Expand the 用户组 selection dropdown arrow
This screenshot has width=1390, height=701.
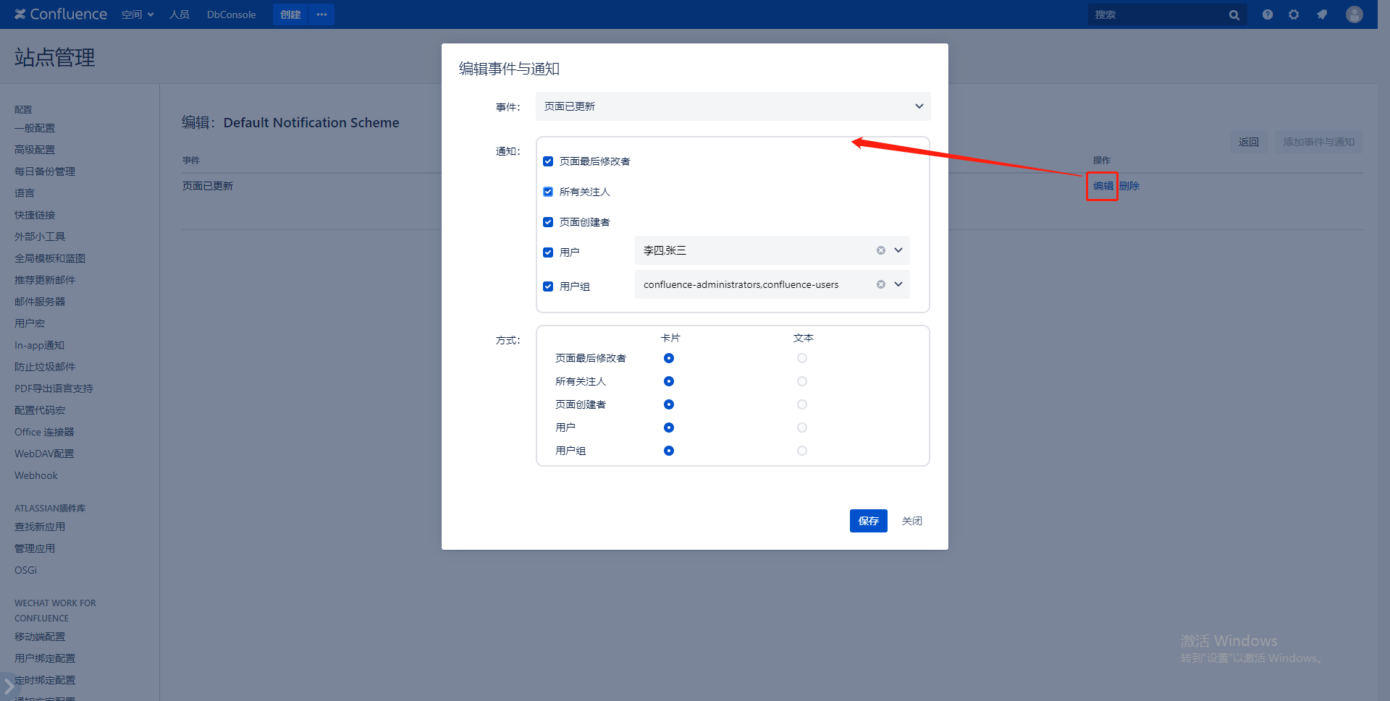(898, 284)
